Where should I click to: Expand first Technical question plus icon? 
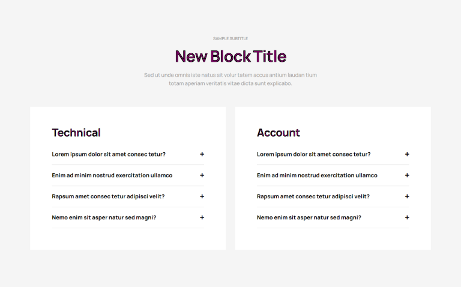tap(202, 155)
